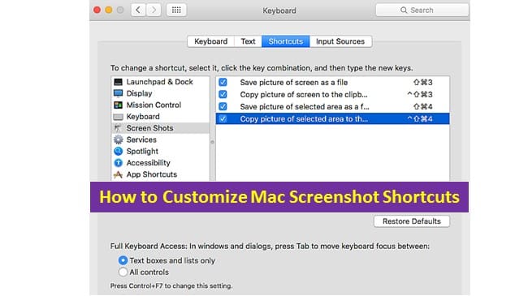Select All controls radio button
This screenshot has height=296, width=528.
pos(123,272)
